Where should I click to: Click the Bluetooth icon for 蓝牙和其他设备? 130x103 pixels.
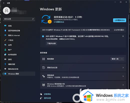point(5,30)
